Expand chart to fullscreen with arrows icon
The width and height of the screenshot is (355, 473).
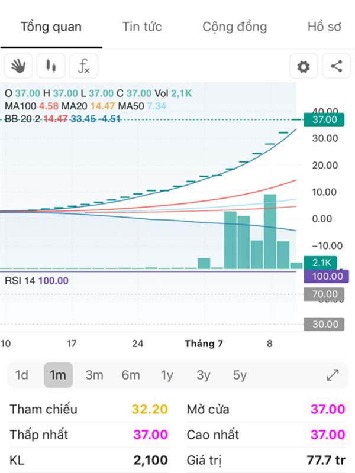[333, 375]
